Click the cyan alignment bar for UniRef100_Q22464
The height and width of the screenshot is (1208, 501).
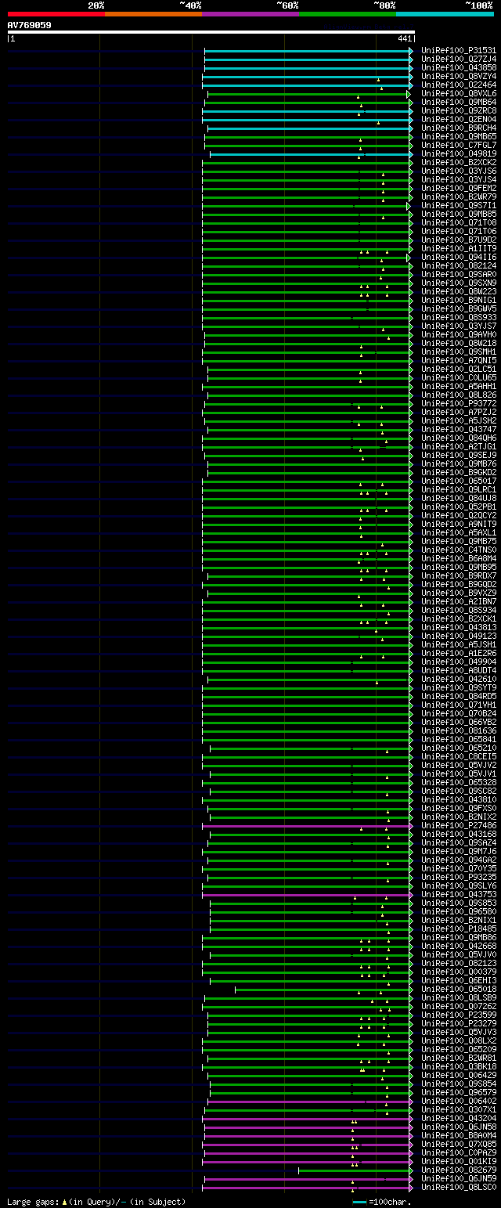click(307, 85)
